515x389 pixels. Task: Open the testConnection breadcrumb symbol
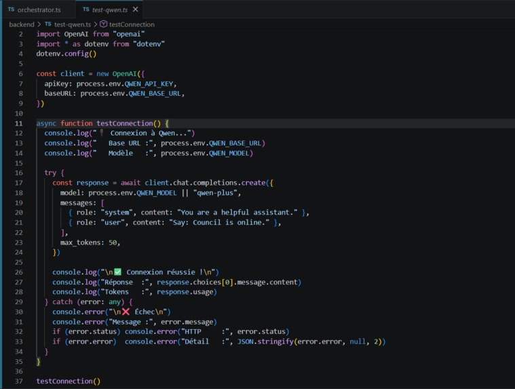click(x=132, y=24)
